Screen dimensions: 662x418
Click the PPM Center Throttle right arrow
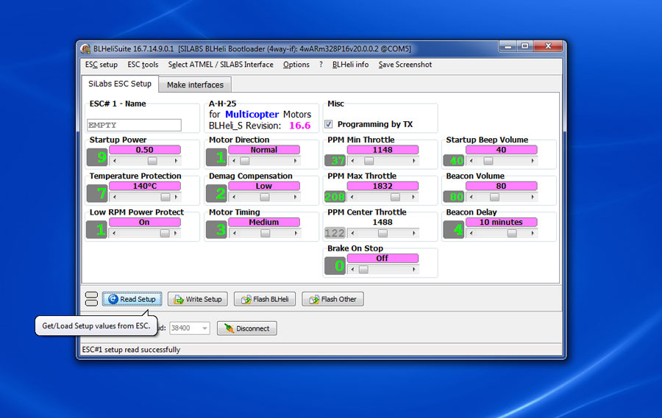[413, 234]
